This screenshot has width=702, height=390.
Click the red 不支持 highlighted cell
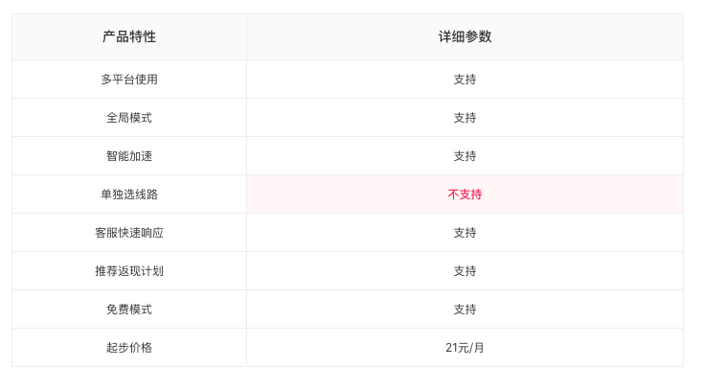(x=464, y=195)
